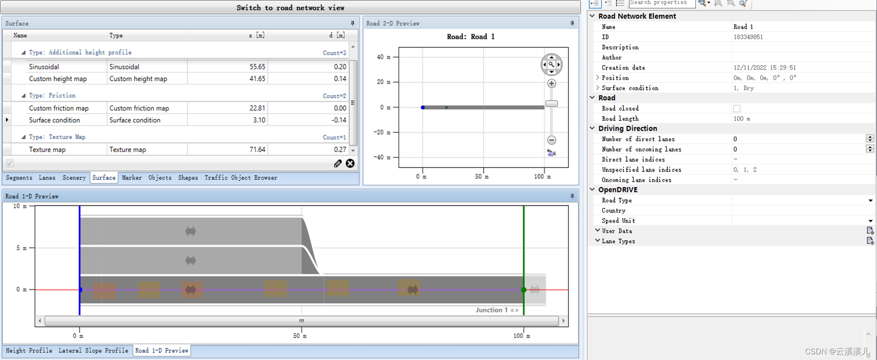
Task: Click second indent list icon in properties toolbar
Action: click(608, 3)
